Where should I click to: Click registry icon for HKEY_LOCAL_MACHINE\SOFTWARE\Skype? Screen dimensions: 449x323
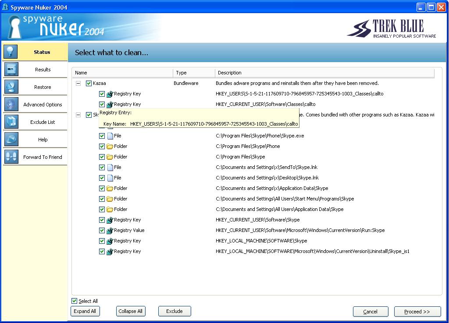[x=110, y=241]
